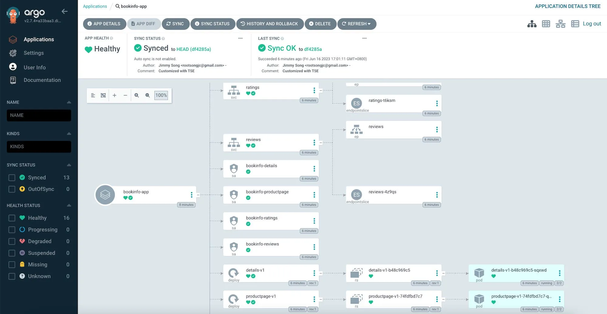Check the Degraded filter checkbox
Viewport: 607px width, 314px height.
(x=12, y=241)
